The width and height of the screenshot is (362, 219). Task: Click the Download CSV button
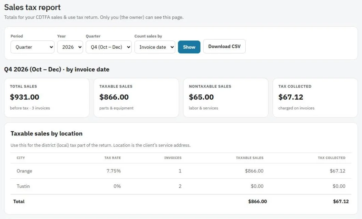click(x=224, y=47)
